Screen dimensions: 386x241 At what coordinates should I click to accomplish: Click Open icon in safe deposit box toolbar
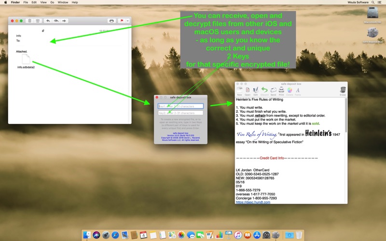[248, 90]
